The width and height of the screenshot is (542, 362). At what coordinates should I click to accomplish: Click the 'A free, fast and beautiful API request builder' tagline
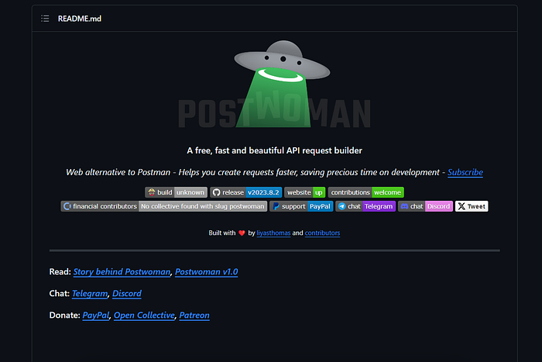point(274,150)
